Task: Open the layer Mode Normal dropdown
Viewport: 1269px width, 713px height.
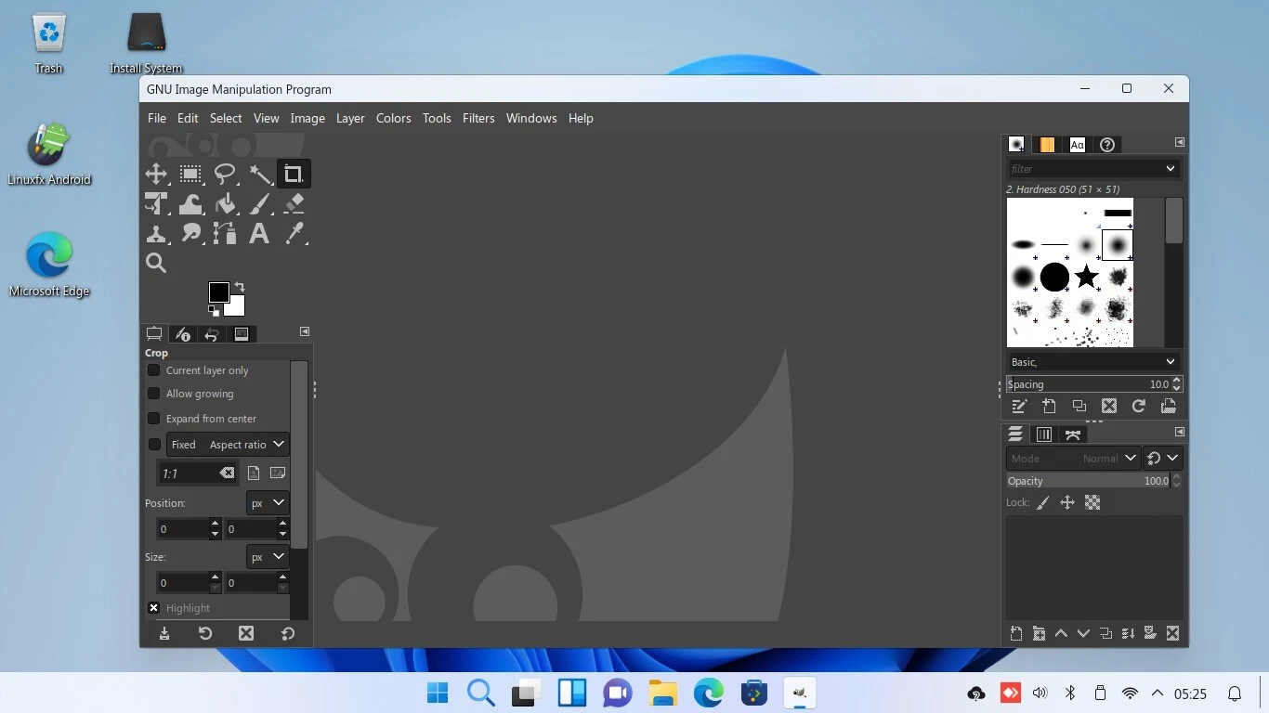Action: pos(1073,458)
